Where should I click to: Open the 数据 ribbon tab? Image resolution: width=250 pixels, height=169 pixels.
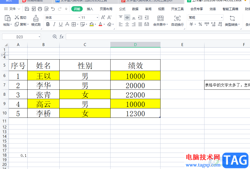135,9
